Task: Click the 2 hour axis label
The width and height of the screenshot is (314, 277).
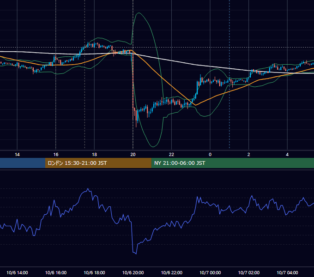Action: pos(249,155)
